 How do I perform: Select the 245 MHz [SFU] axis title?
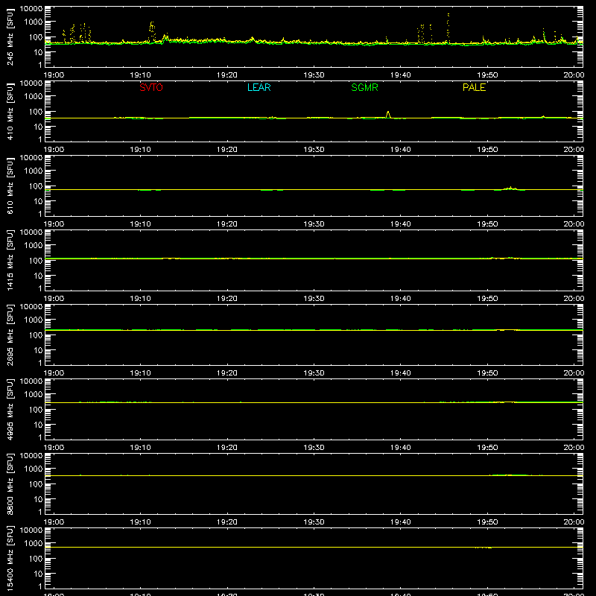coord(10,37)
